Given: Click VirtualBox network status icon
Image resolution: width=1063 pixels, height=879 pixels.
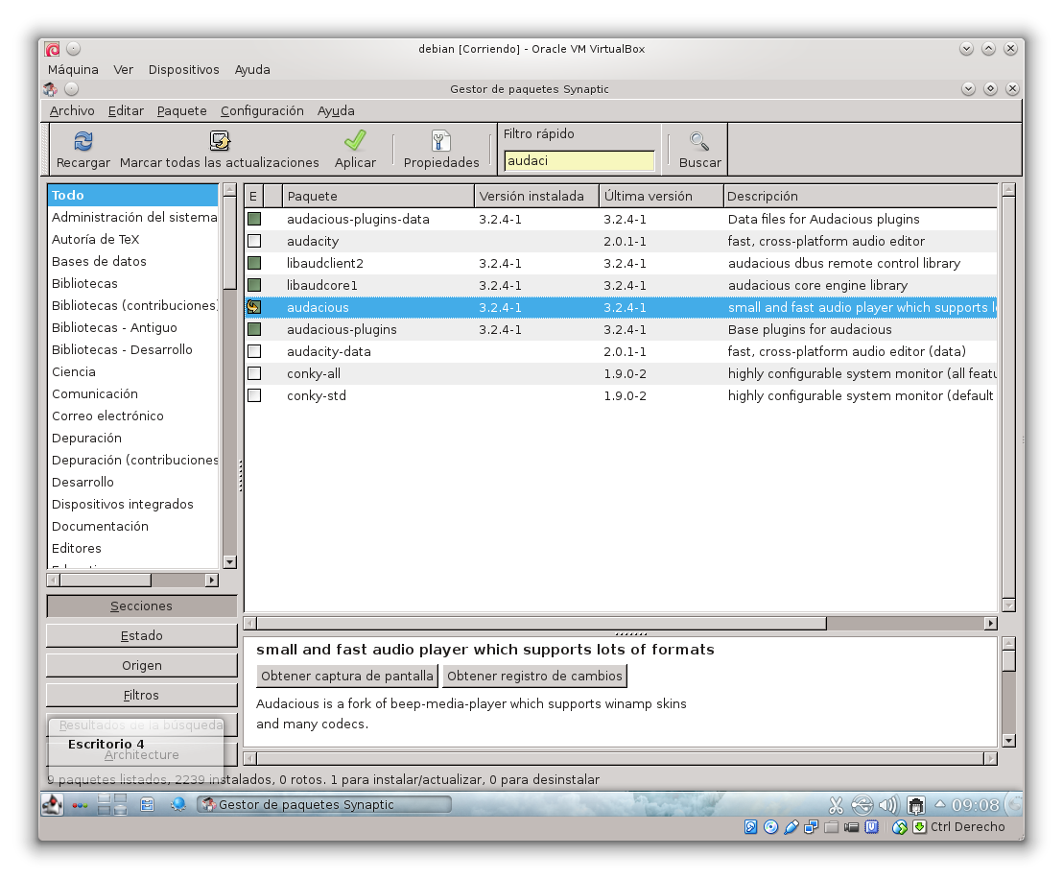Looking at the screenshot, I should 811,827.
